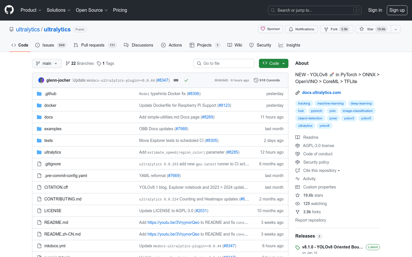Open the Discussions tab

[x=138, y=45]
